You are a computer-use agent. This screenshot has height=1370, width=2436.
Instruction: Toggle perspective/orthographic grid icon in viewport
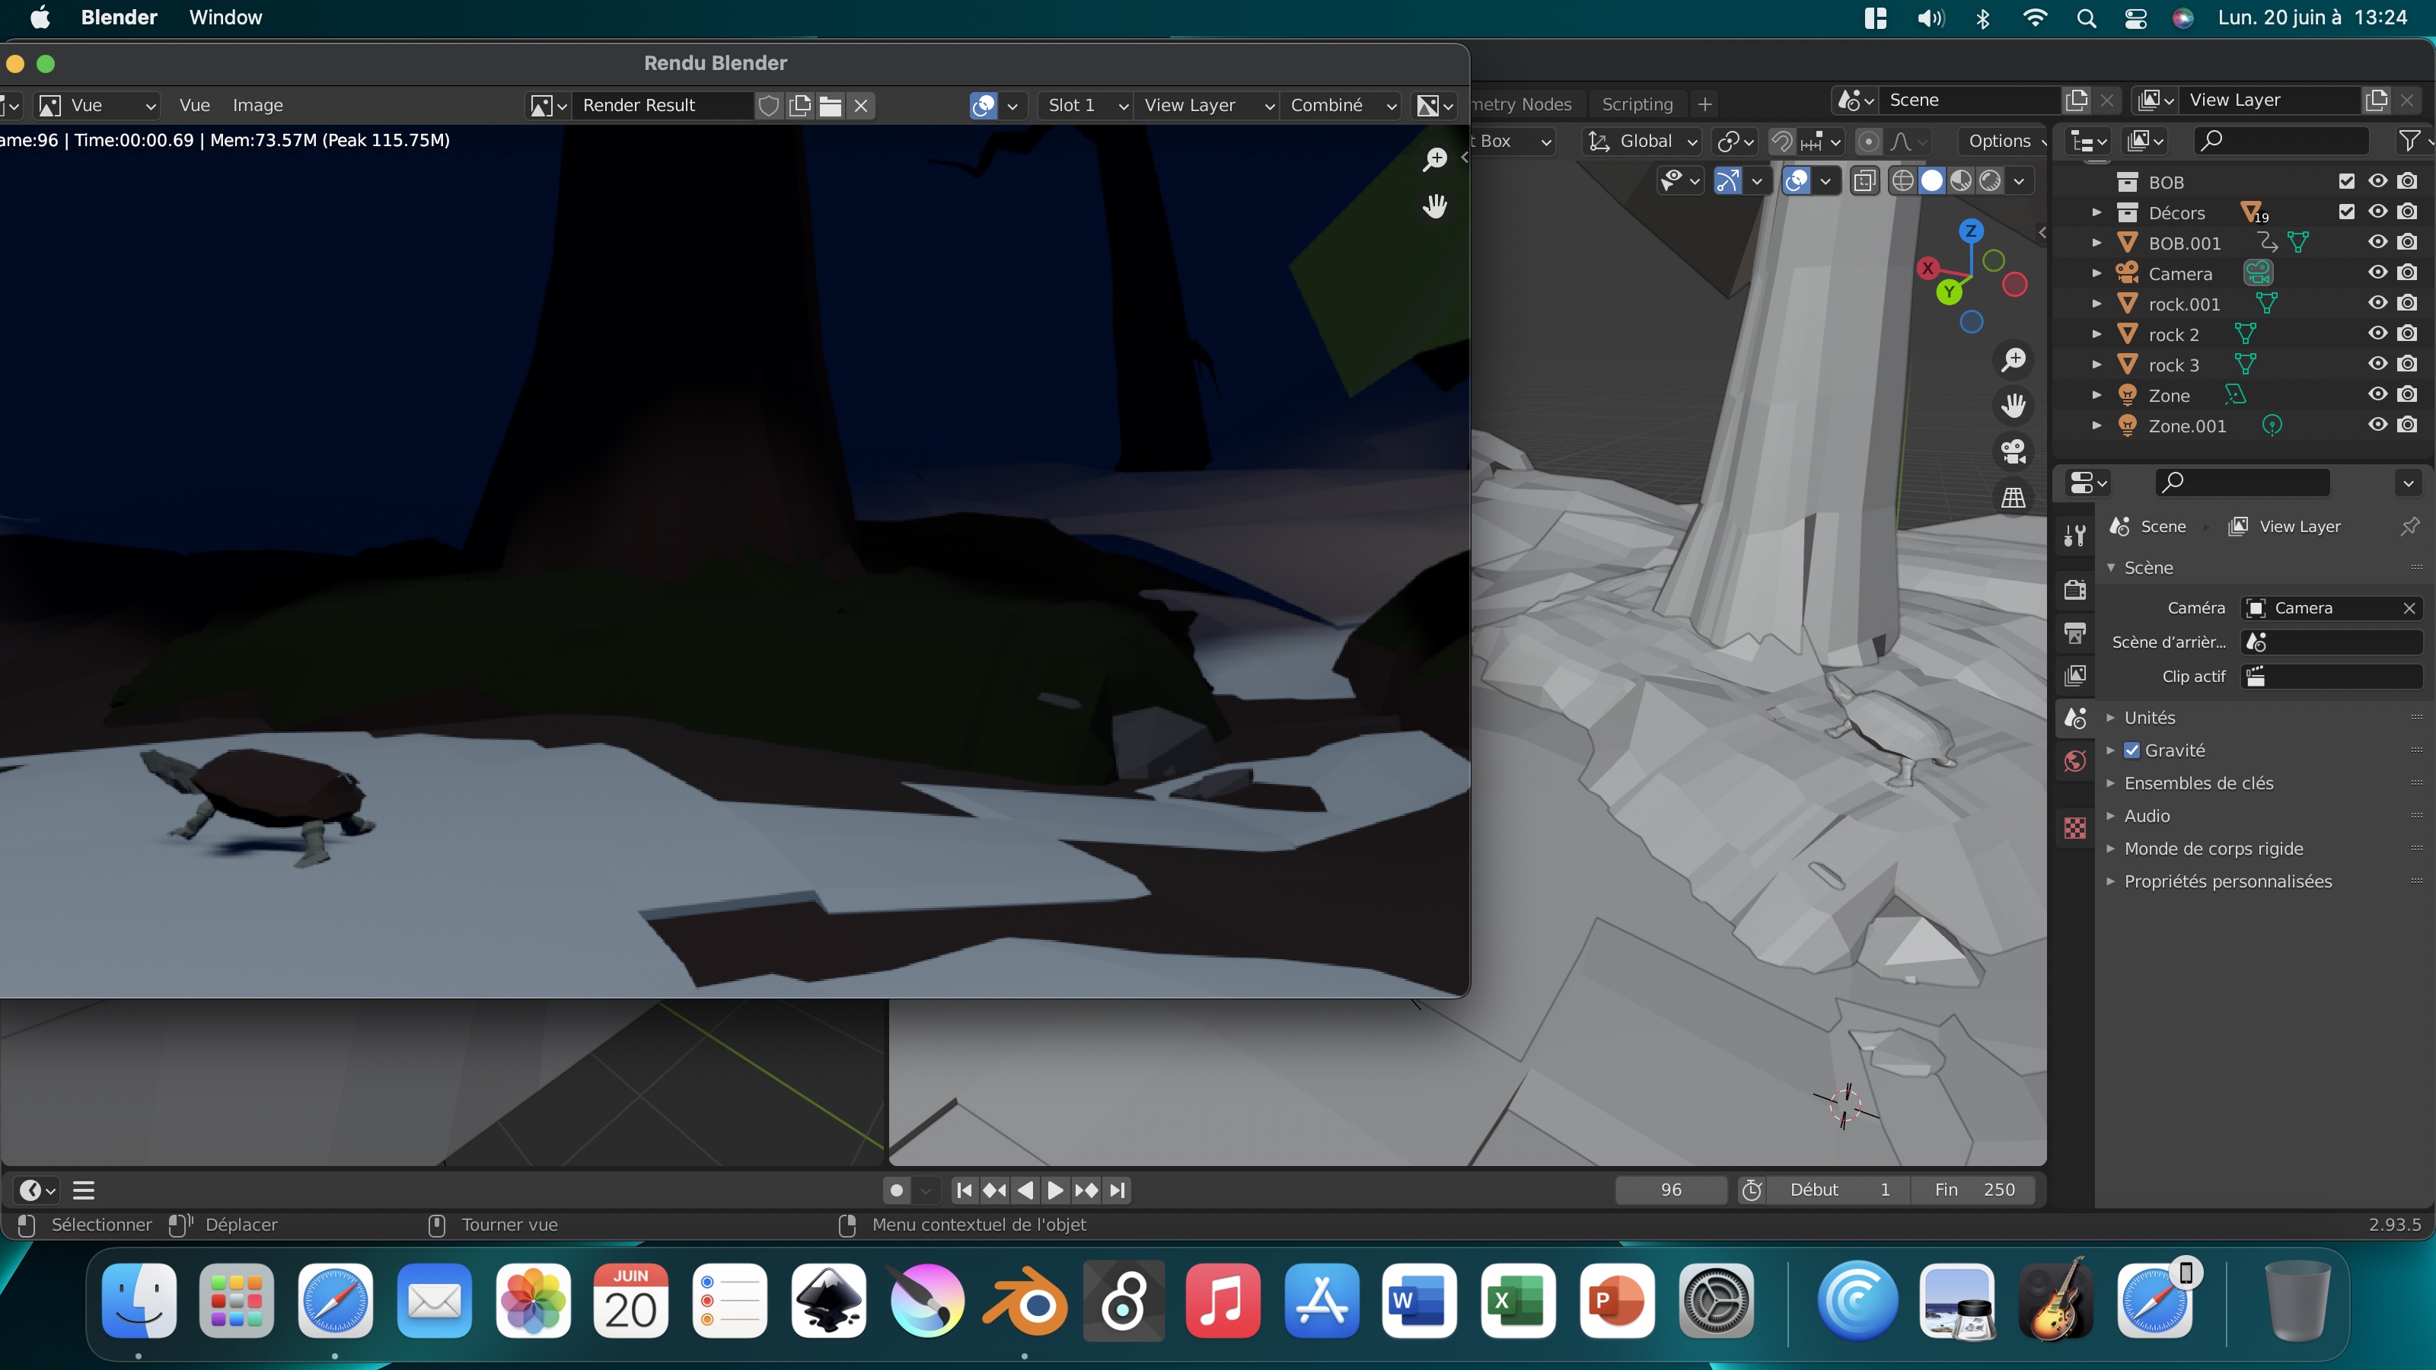tap(2014, 497)
